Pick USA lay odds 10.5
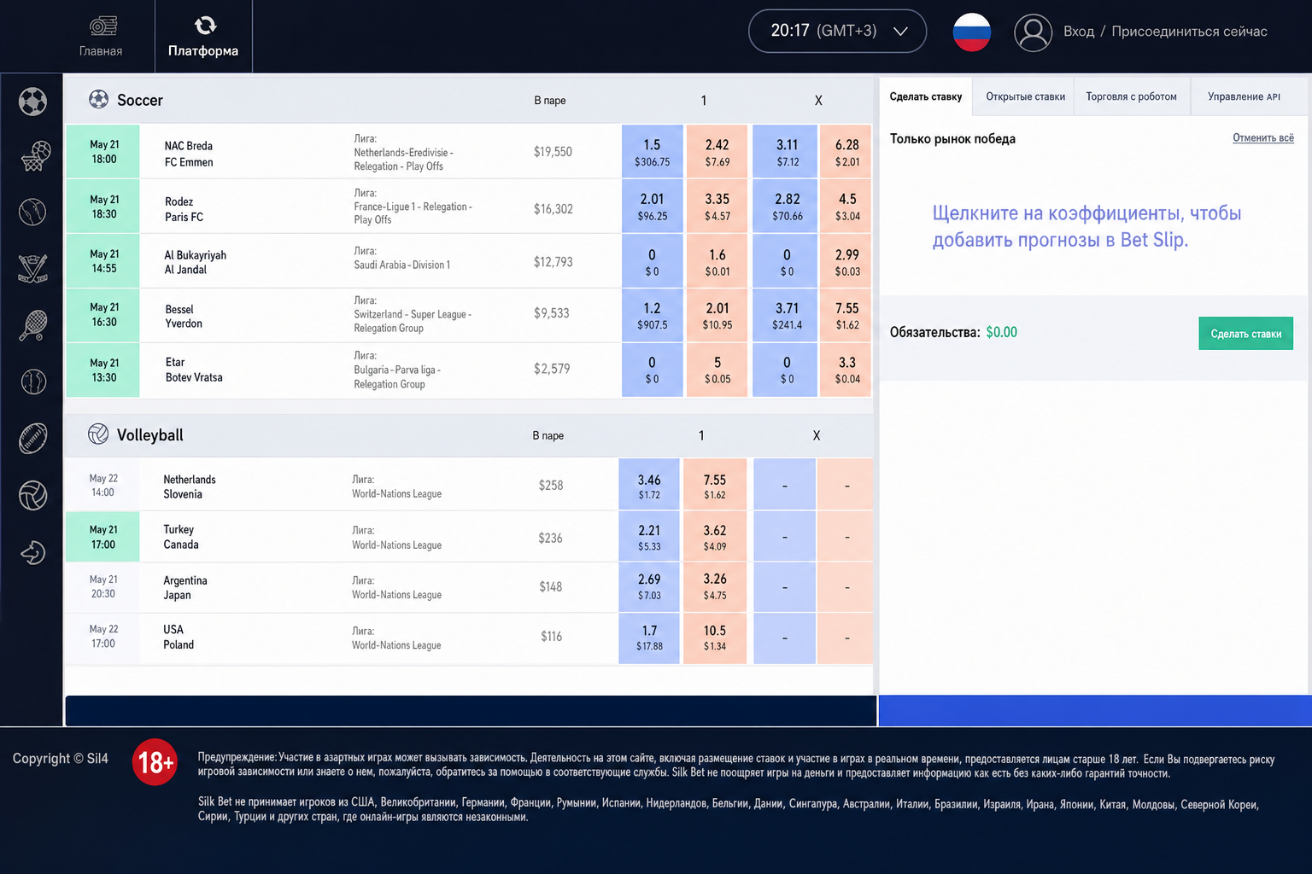 [715, 638]
